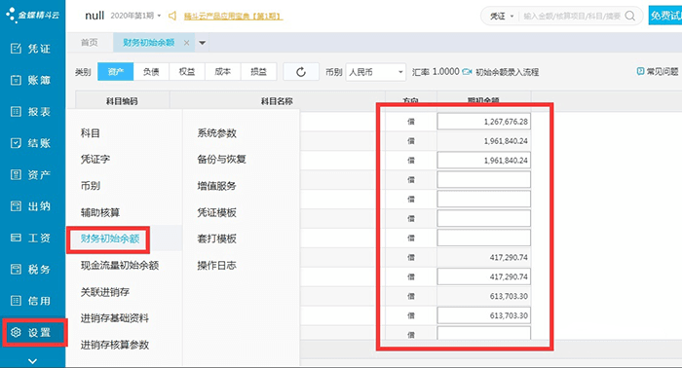Click the balance field showing 1,267,676.28
Viewport: 682px width, 368px height.
pyautogui.click(x=483, y=122)
